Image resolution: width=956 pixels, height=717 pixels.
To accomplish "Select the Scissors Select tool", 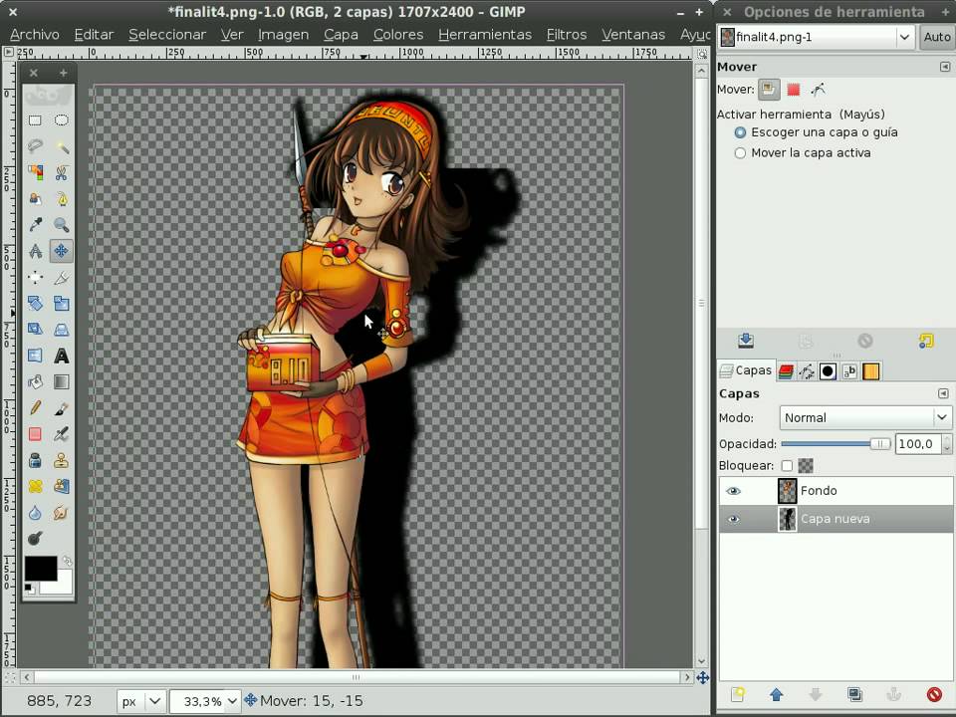I will point(61,172).
